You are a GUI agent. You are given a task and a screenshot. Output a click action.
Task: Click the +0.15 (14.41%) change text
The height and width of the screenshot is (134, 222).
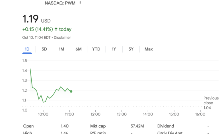click(37, 29)
